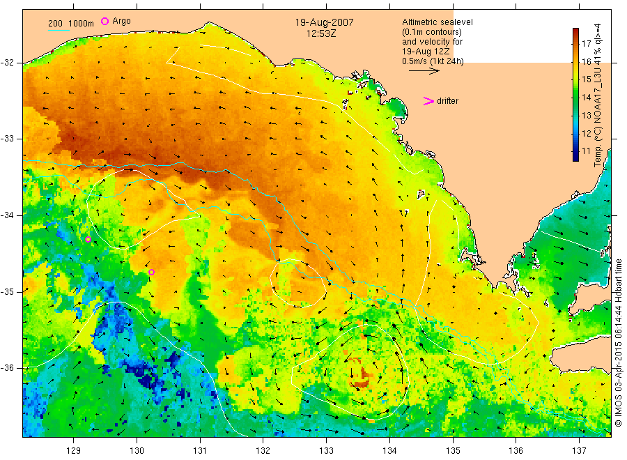Click the '0.5m/s (1kt 24h)' text

(x=433, y=61)
